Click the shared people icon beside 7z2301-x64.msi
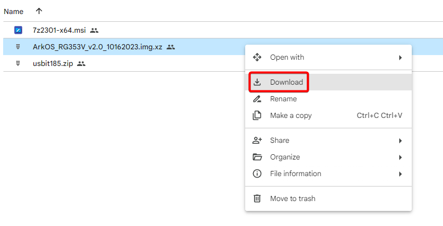The height and width of the screenshot is (226, 443). [94, 30]
